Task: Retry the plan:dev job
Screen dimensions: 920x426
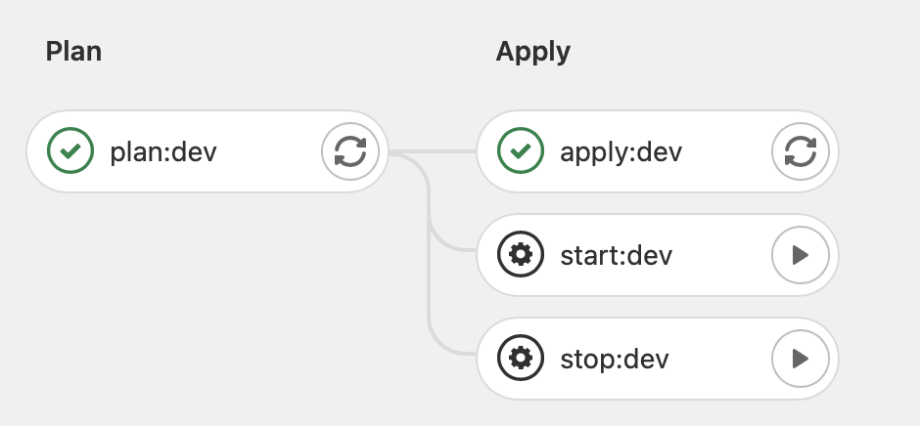Action: pos(350,151)
